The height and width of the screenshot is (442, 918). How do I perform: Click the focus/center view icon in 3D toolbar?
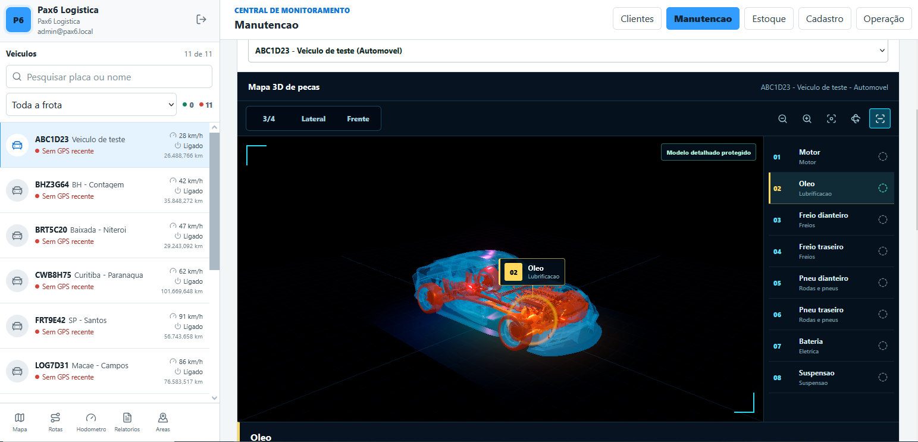pos(832,118)
